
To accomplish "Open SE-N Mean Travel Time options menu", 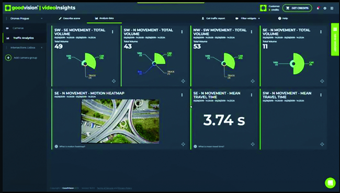I will tap(252, 95).
